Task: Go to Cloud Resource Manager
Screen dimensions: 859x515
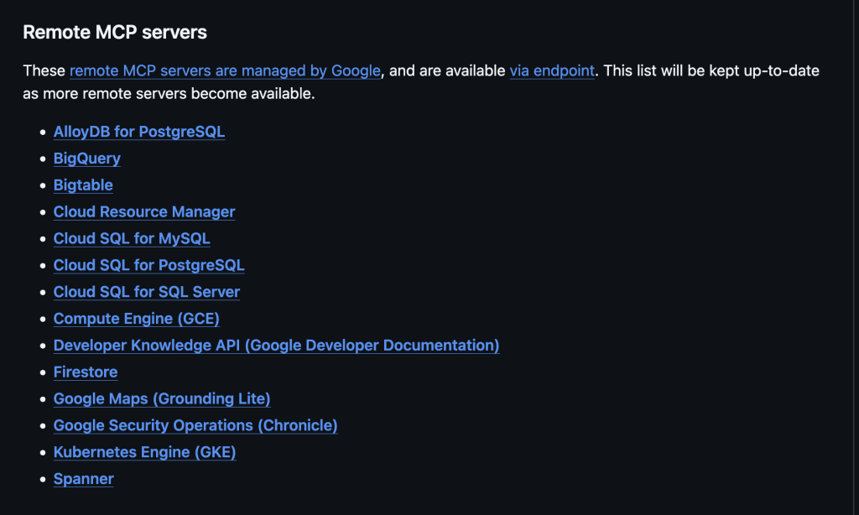Action: (143, 212)
